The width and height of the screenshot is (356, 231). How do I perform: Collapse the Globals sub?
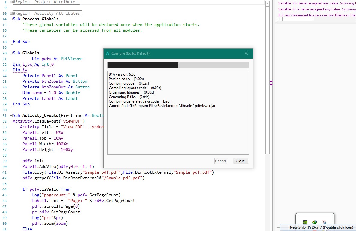point(11,53)
